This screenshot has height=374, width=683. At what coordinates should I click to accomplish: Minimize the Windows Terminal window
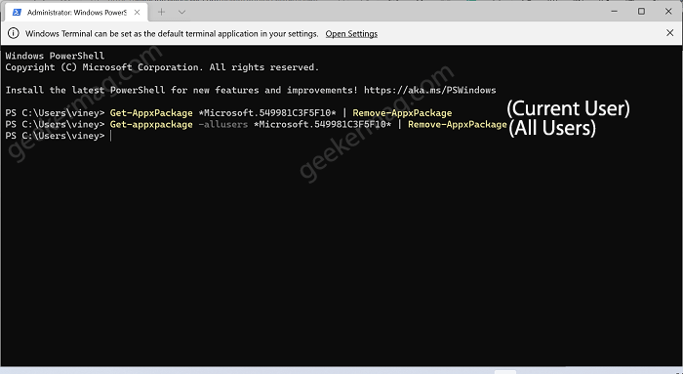[614, 12]
